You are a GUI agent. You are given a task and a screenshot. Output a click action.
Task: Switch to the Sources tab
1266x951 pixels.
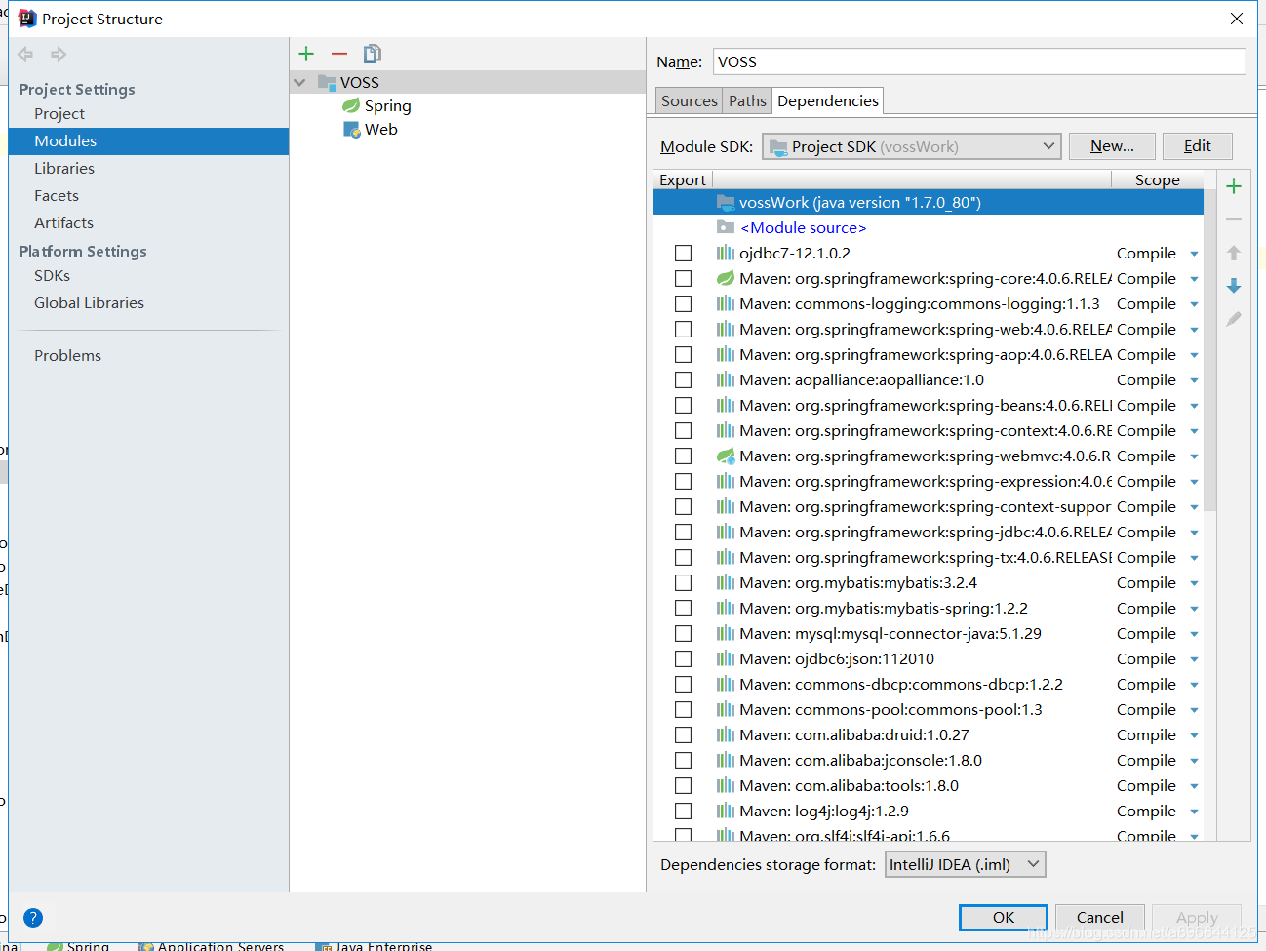click(689, 100)
